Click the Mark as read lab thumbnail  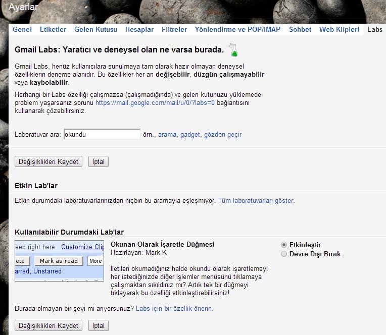pyautogui.click(x=59, y=261)
